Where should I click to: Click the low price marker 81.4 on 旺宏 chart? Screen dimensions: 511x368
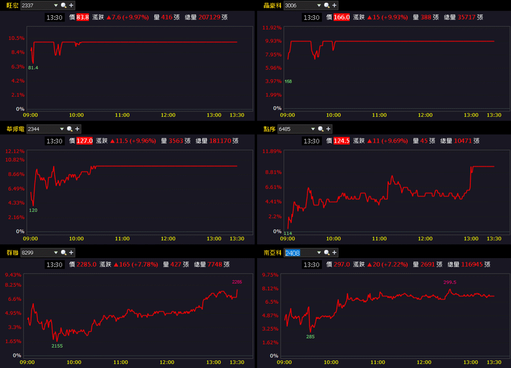click(33, 68)
